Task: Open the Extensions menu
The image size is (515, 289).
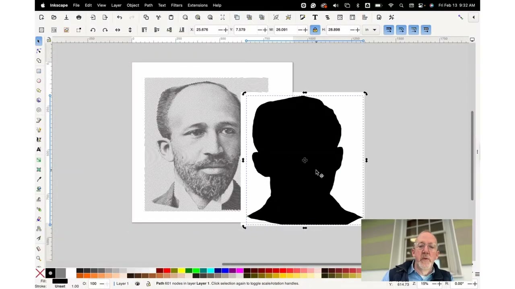Action: click(x=198, y=5)
